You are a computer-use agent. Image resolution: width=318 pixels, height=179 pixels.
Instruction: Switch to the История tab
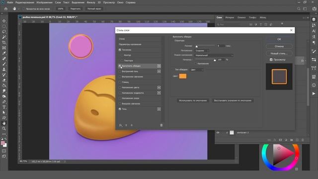230,18
